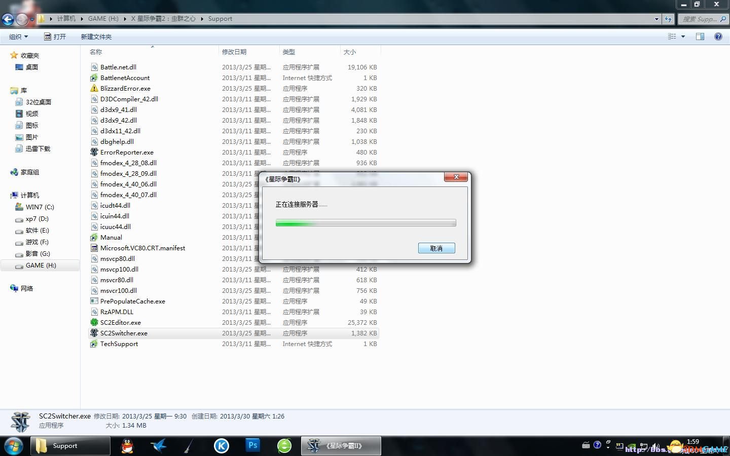
Task: Select WIN7 (C:) drive
Action: [40, 207]
